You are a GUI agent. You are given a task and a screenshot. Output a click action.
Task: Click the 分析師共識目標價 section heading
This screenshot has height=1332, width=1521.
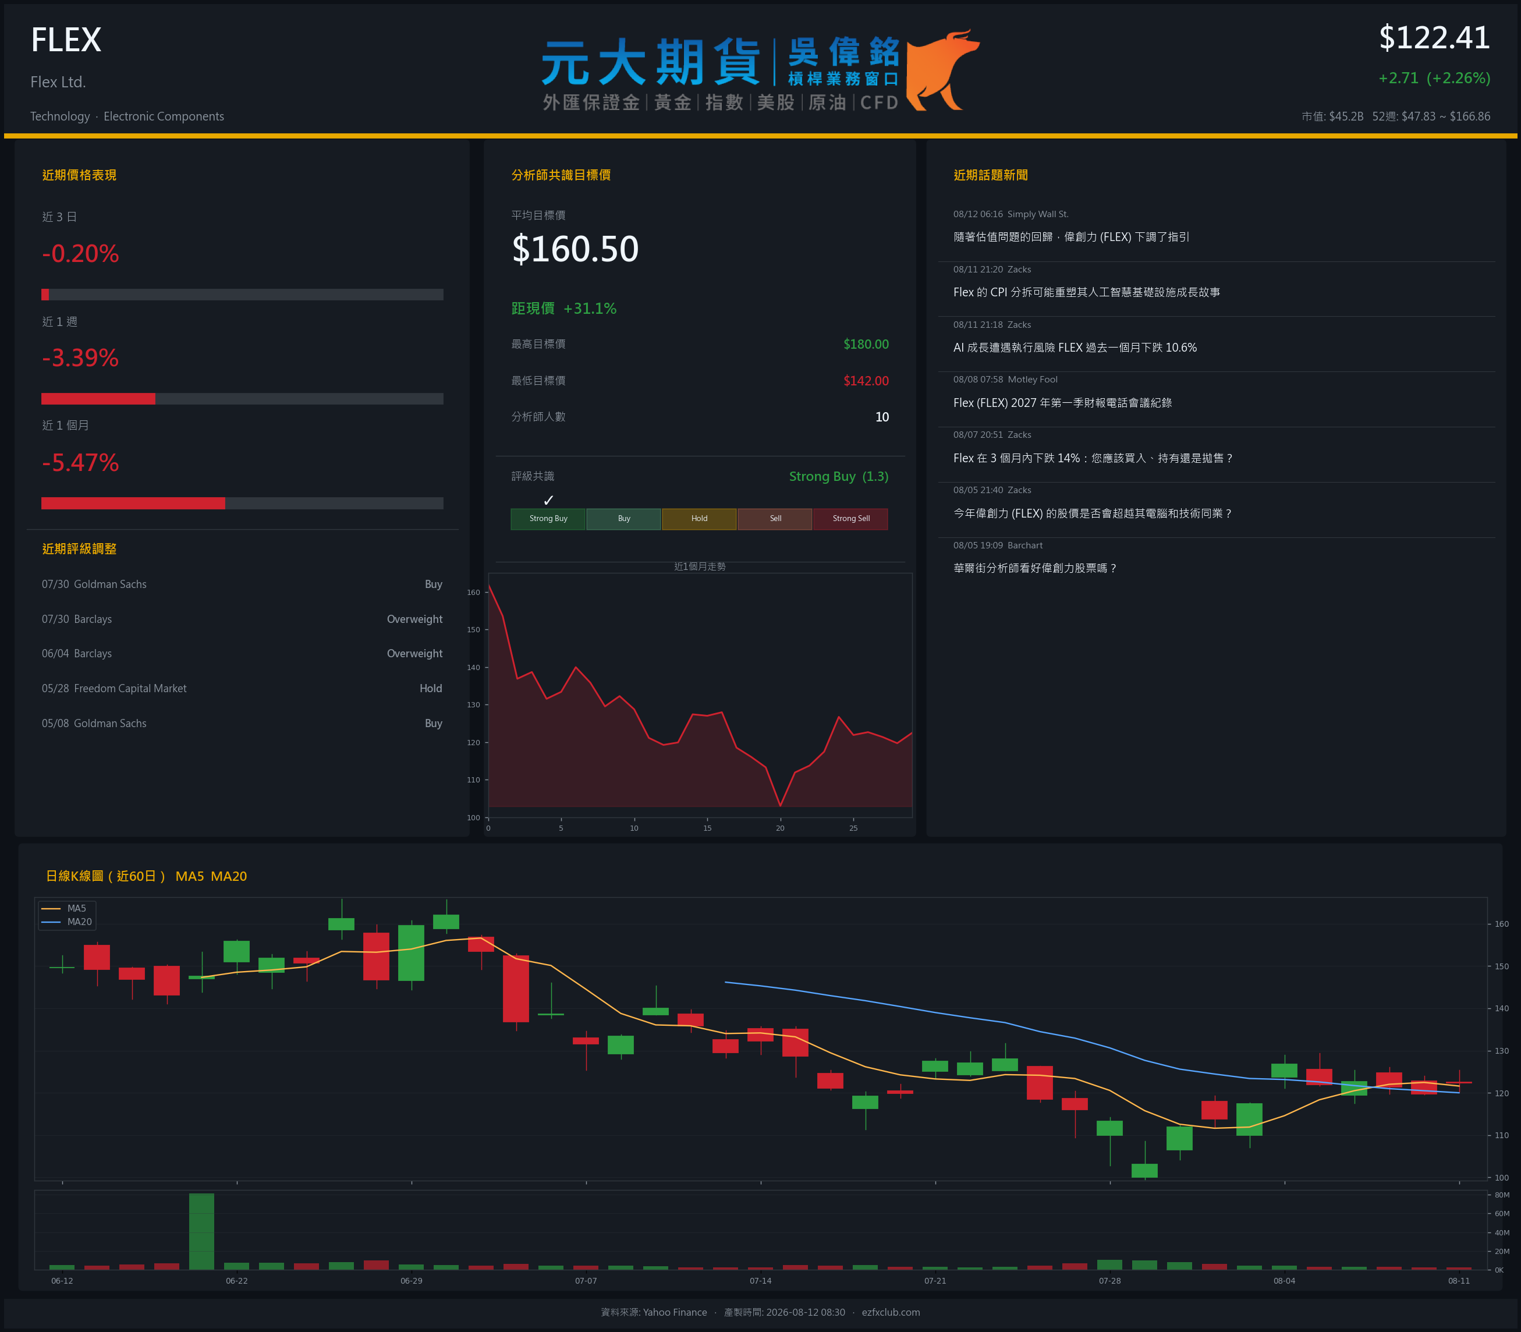click(x=561, y=175)
